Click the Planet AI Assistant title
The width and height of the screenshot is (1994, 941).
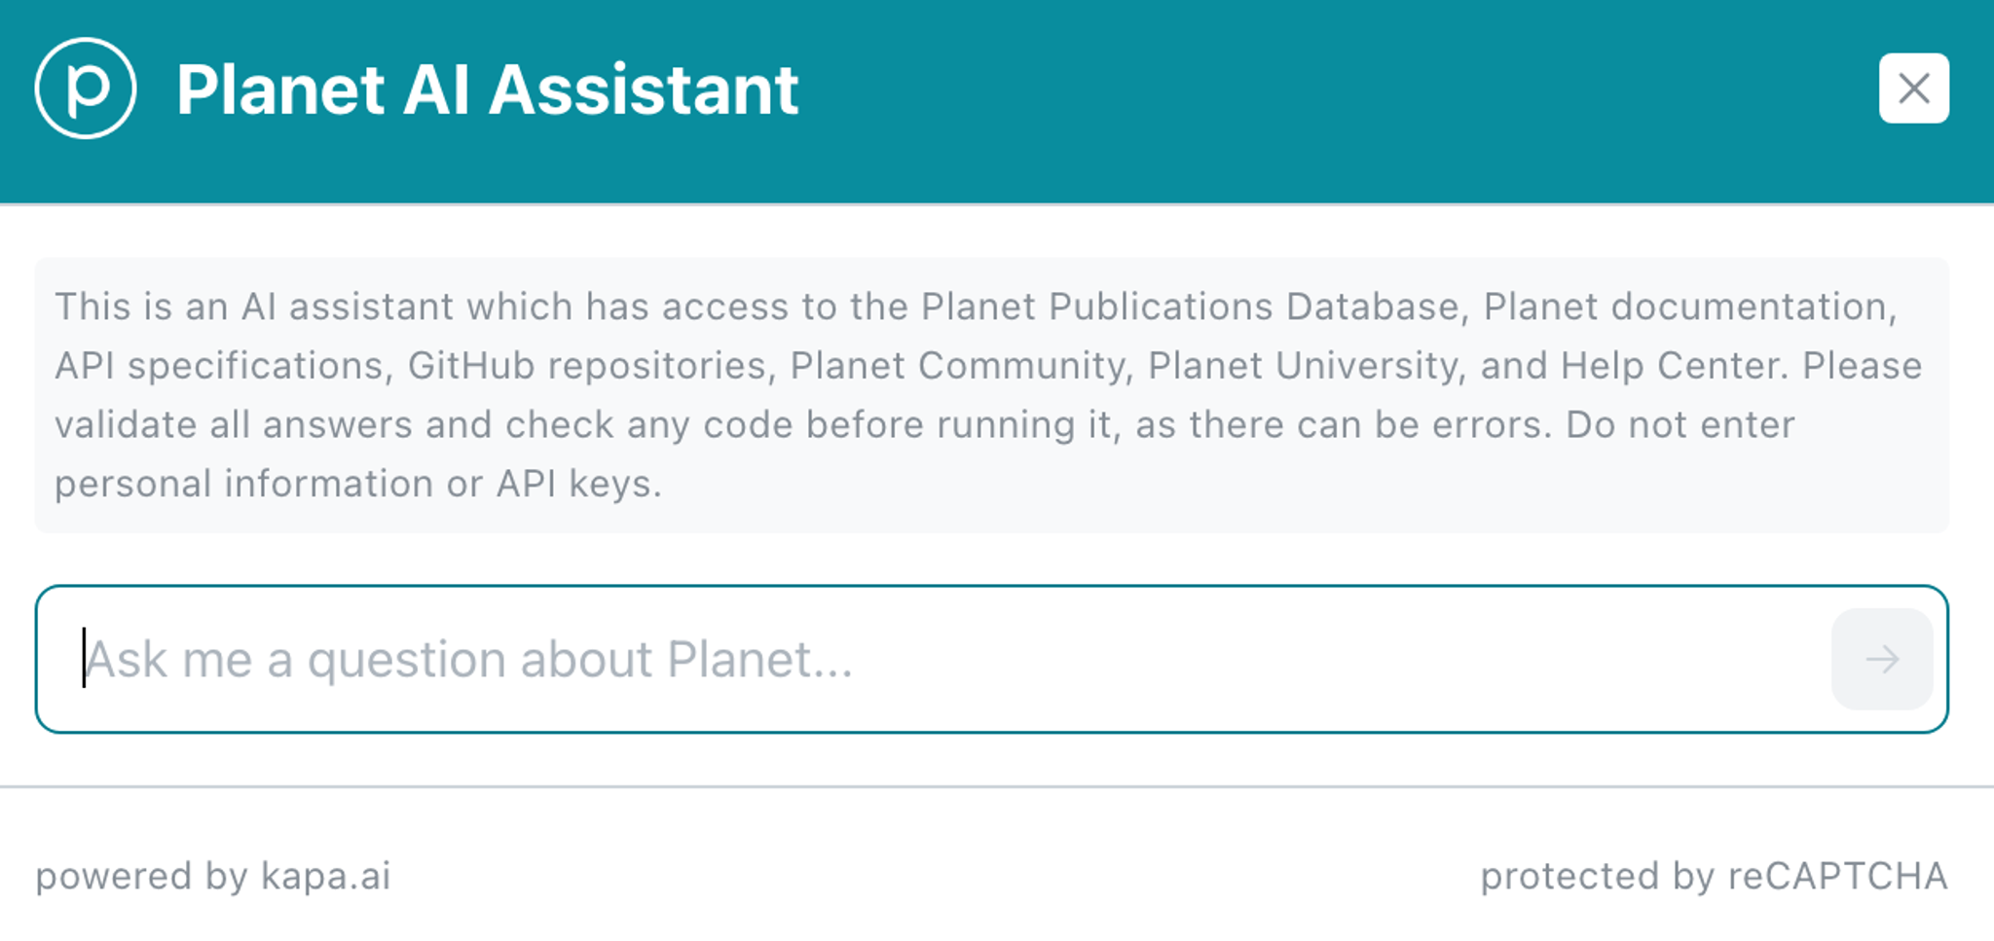488,90
